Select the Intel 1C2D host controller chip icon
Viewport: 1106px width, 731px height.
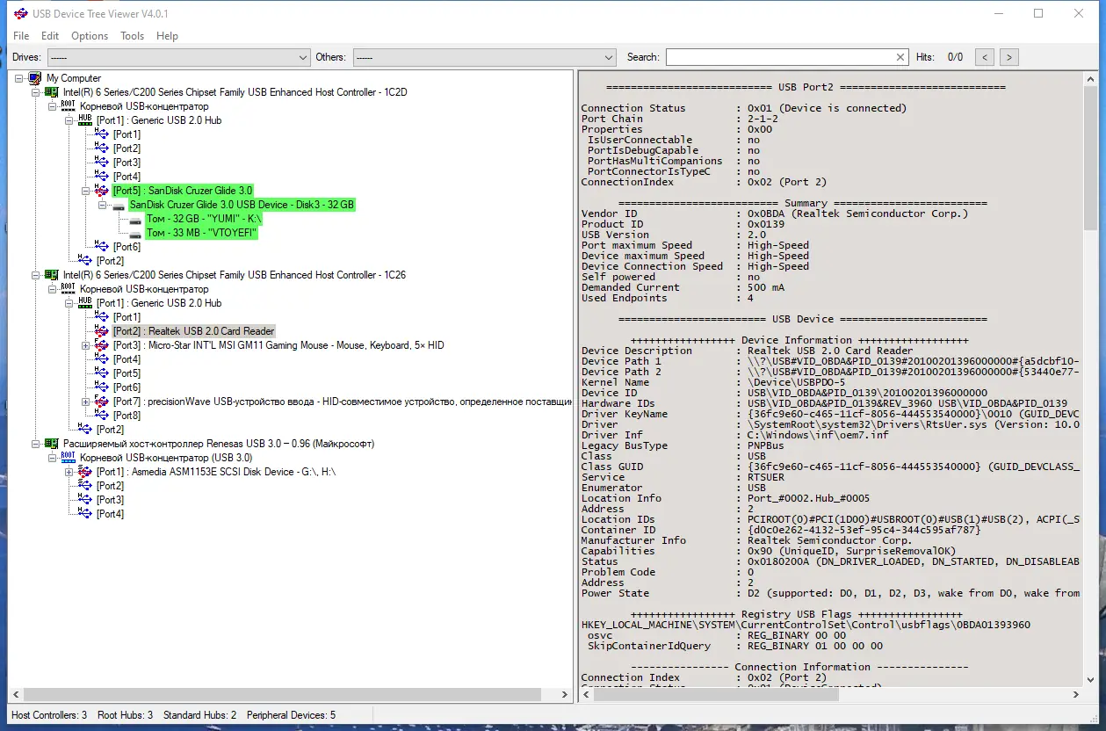[52, 92]
